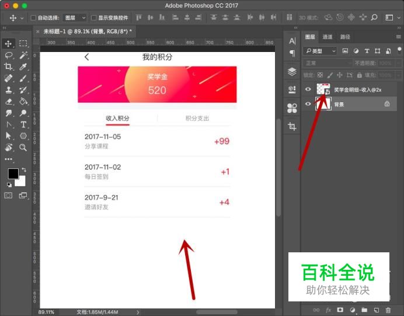The width and height of the screenshot is (404, 316).
Task: Select the Path Selection tool
Action: (8, 136)
